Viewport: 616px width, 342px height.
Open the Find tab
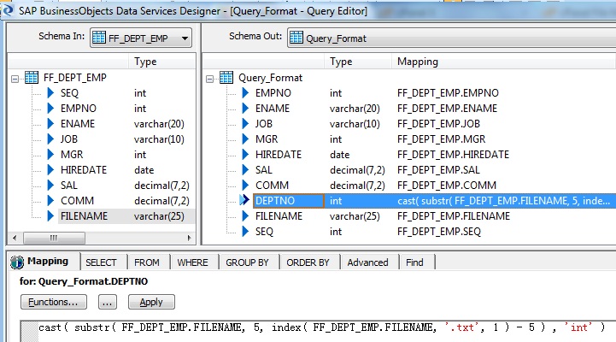[x=417, y=262]
